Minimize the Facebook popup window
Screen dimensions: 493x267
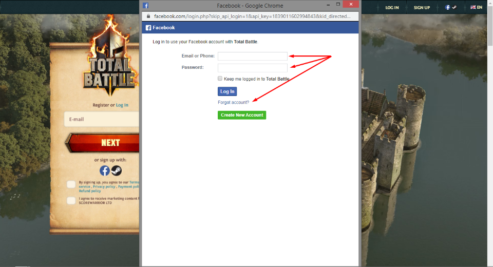click(328, 5)
